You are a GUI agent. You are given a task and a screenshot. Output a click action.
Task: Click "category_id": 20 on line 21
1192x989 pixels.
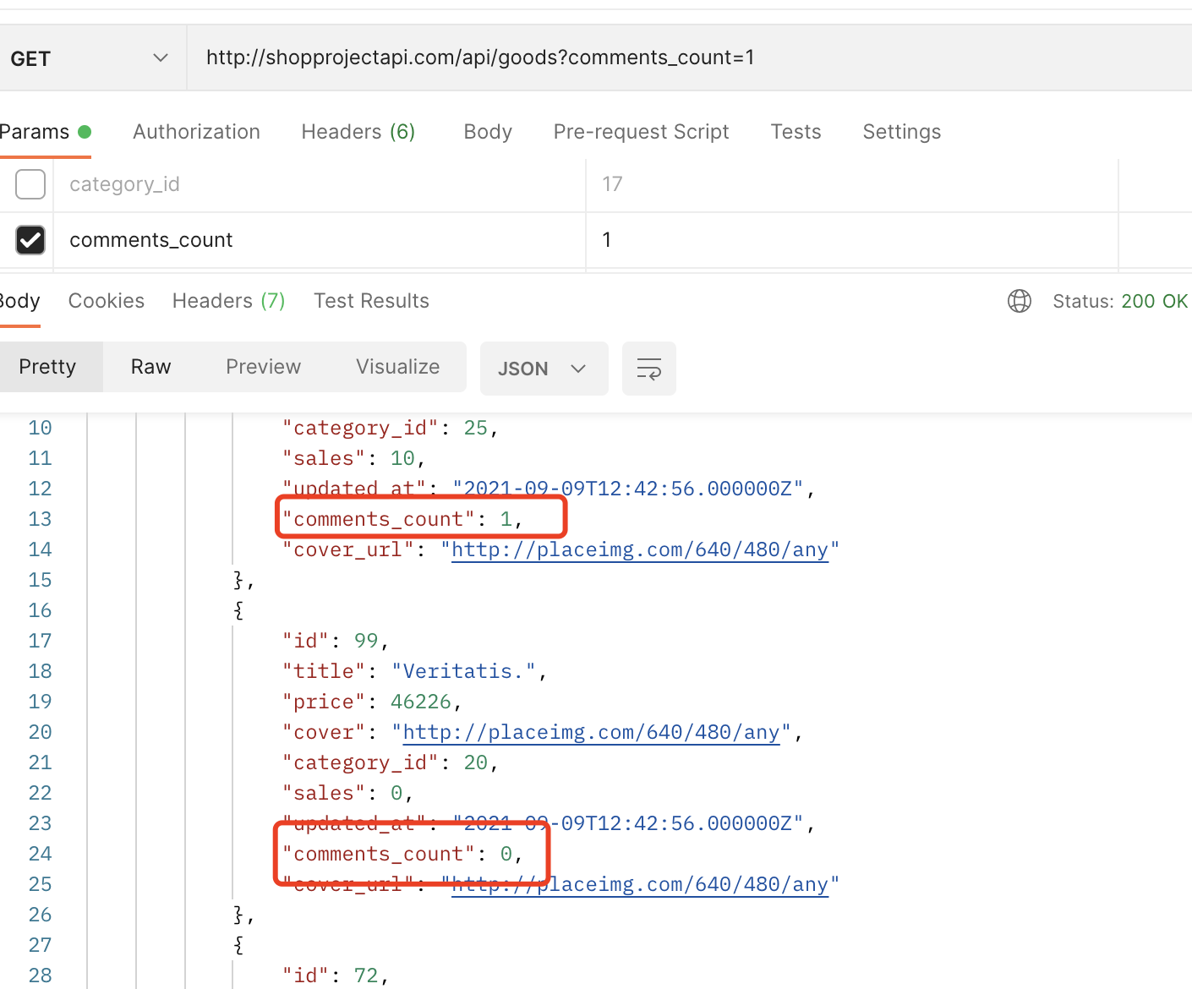pos(390,762)
